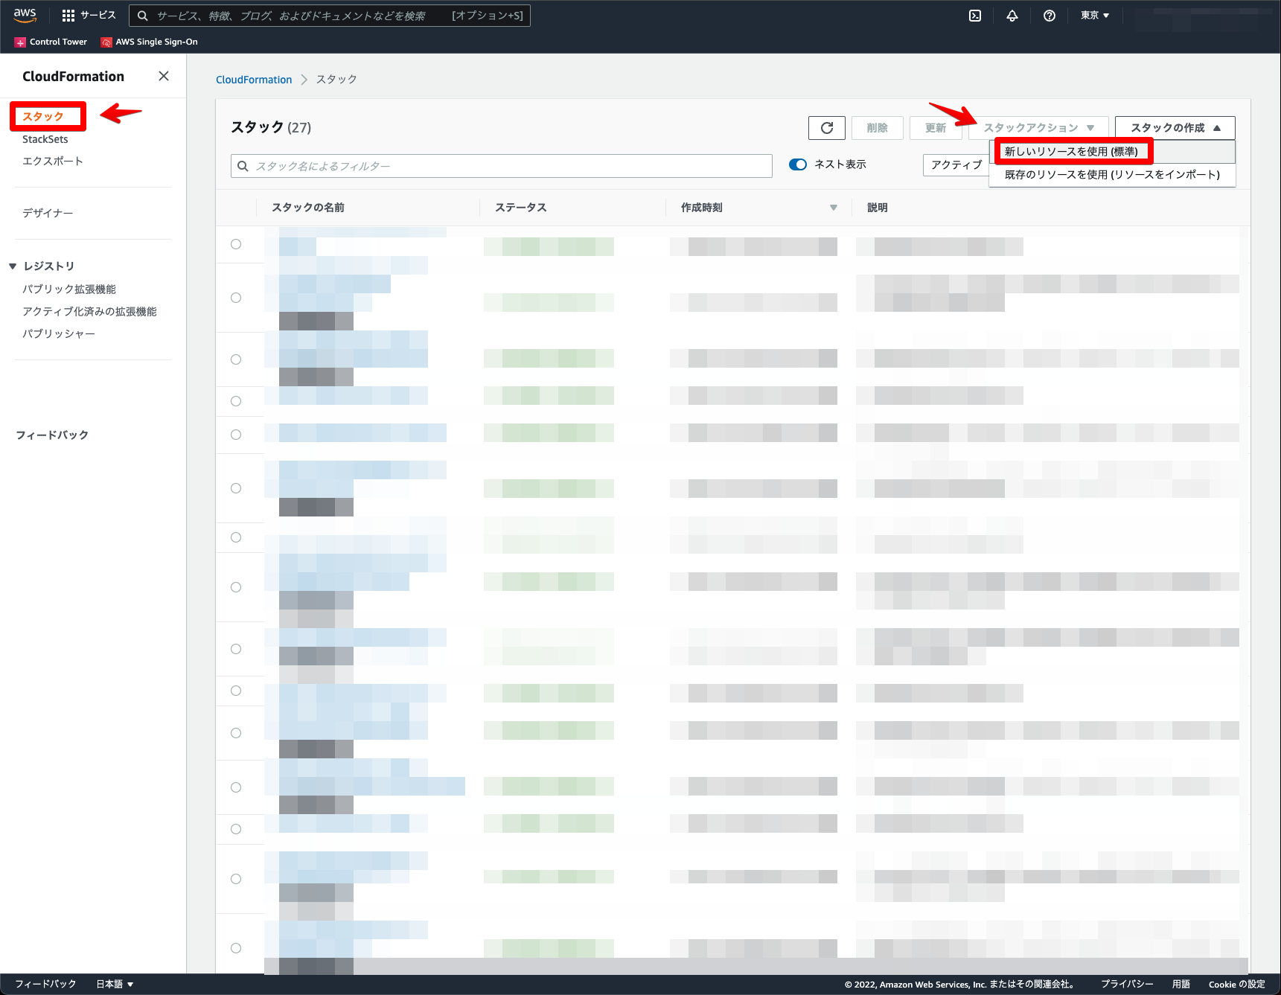Collapse the Registry section
Screen dimensions: 1281x995
13,266
